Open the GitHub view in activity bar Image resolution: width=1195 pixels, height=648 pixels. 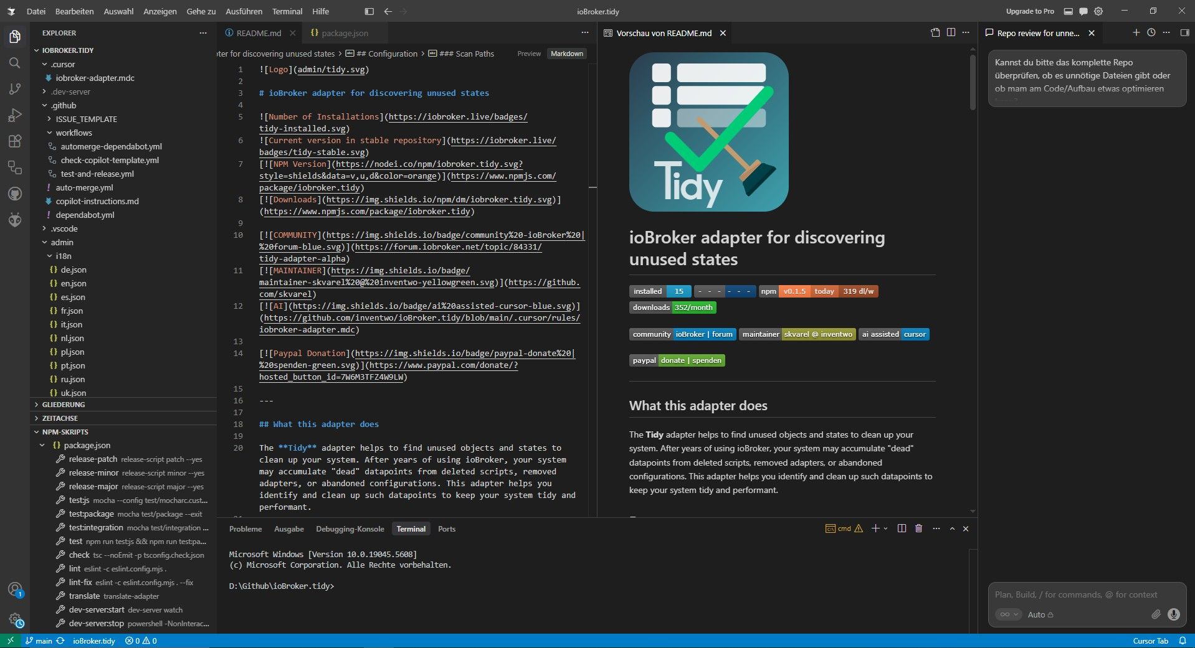tap(15, 194)
